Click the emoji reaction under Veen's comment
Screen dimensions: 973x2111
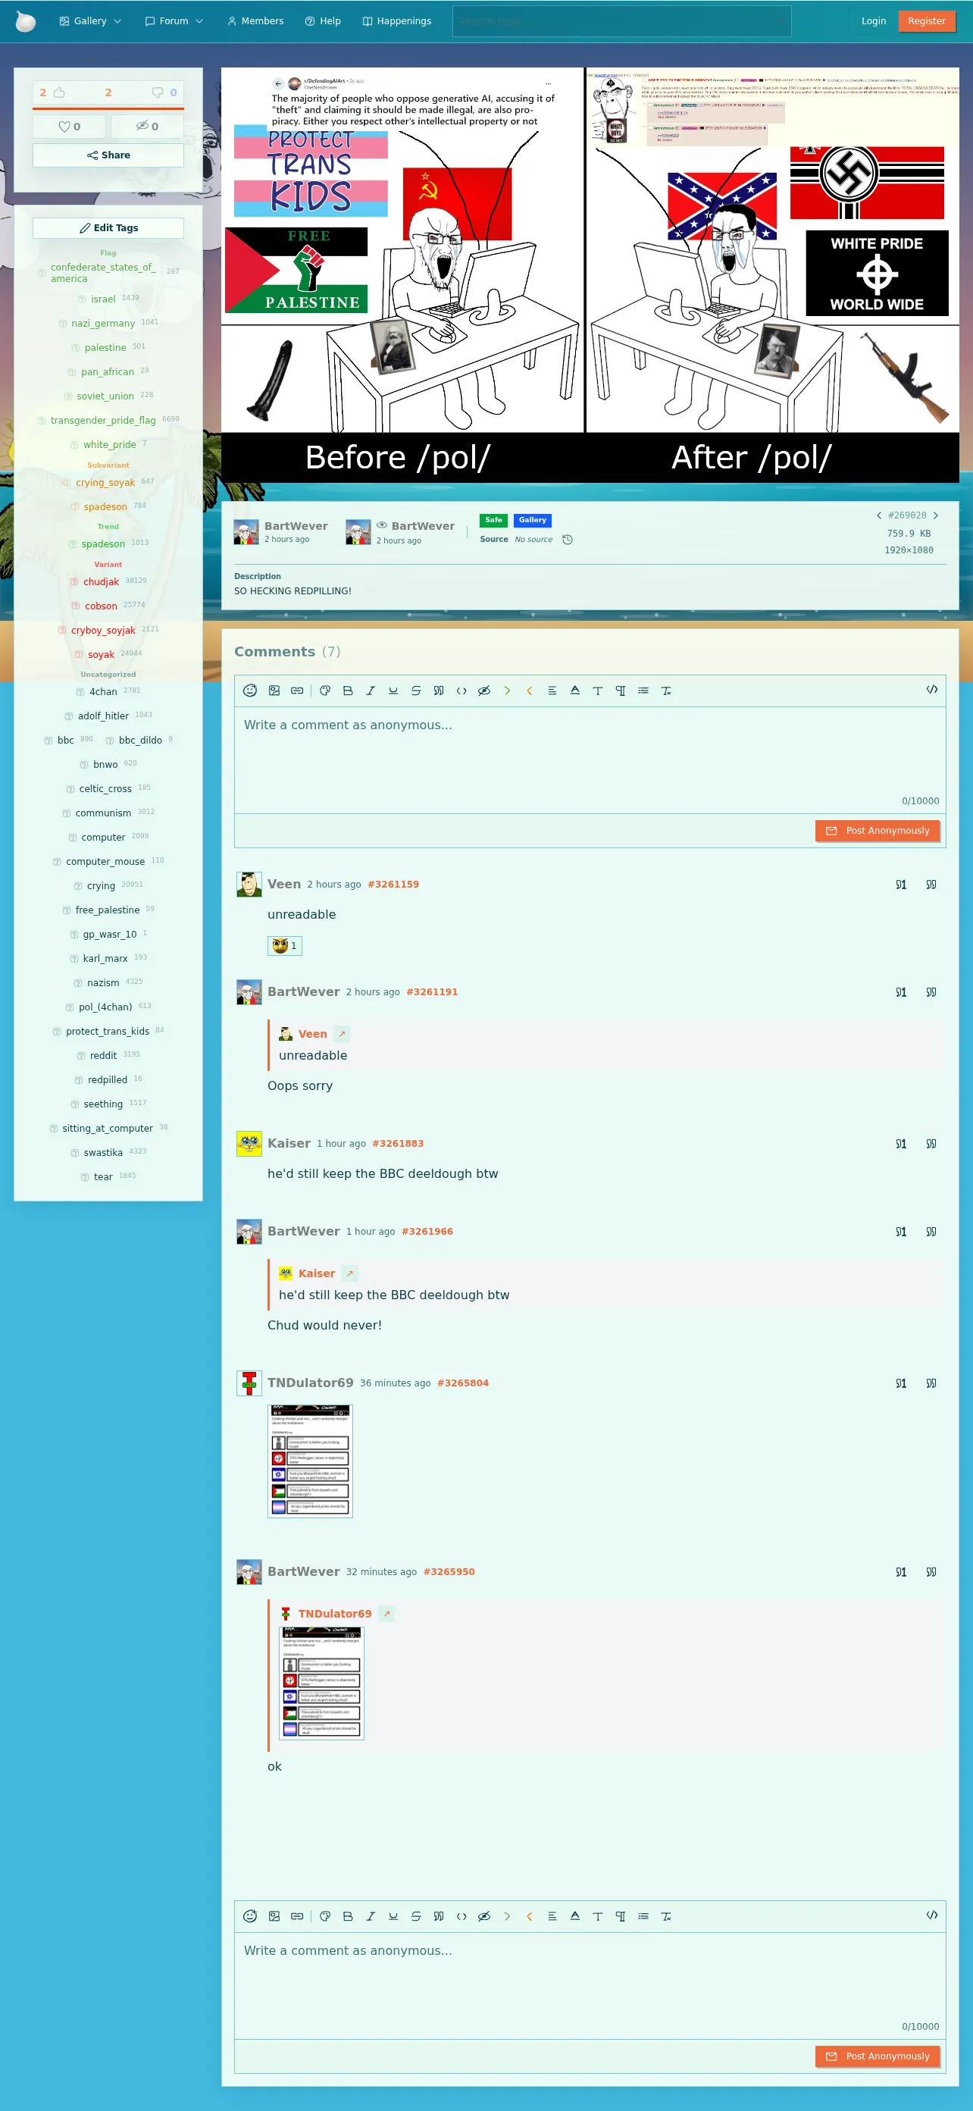(x=285, y=946)
